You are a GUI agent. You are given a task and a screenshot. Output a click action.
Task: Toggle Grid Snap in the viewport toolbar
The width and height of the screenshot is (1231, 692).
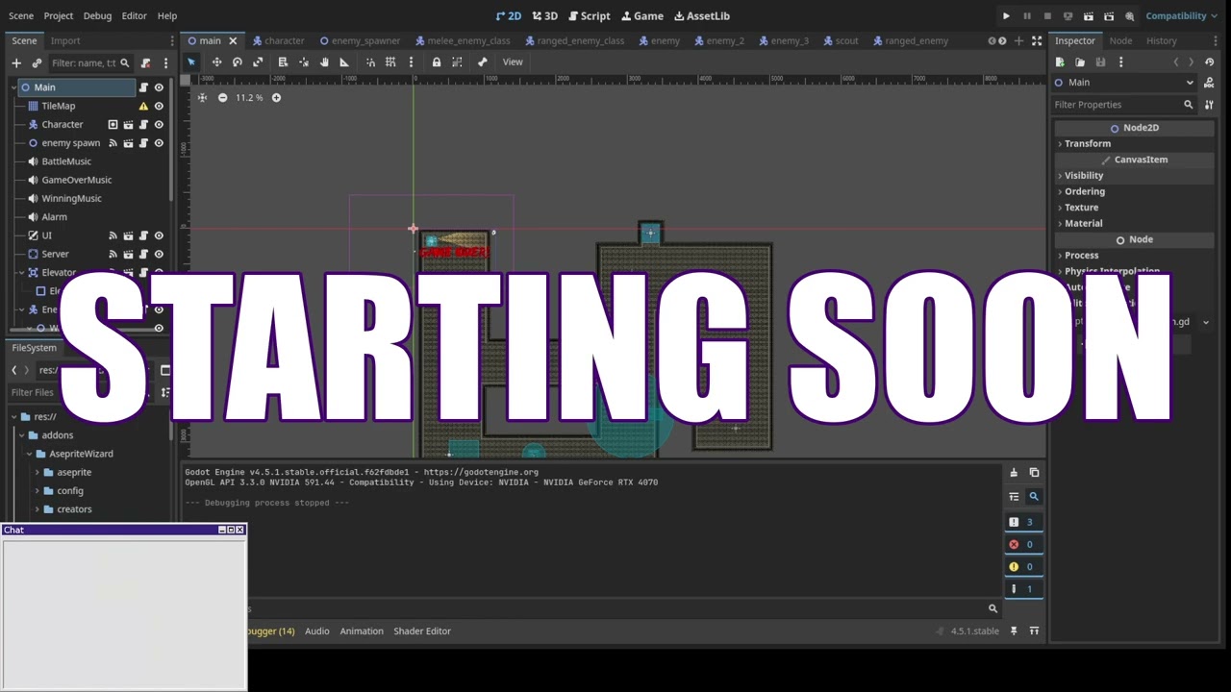(390, 62)
